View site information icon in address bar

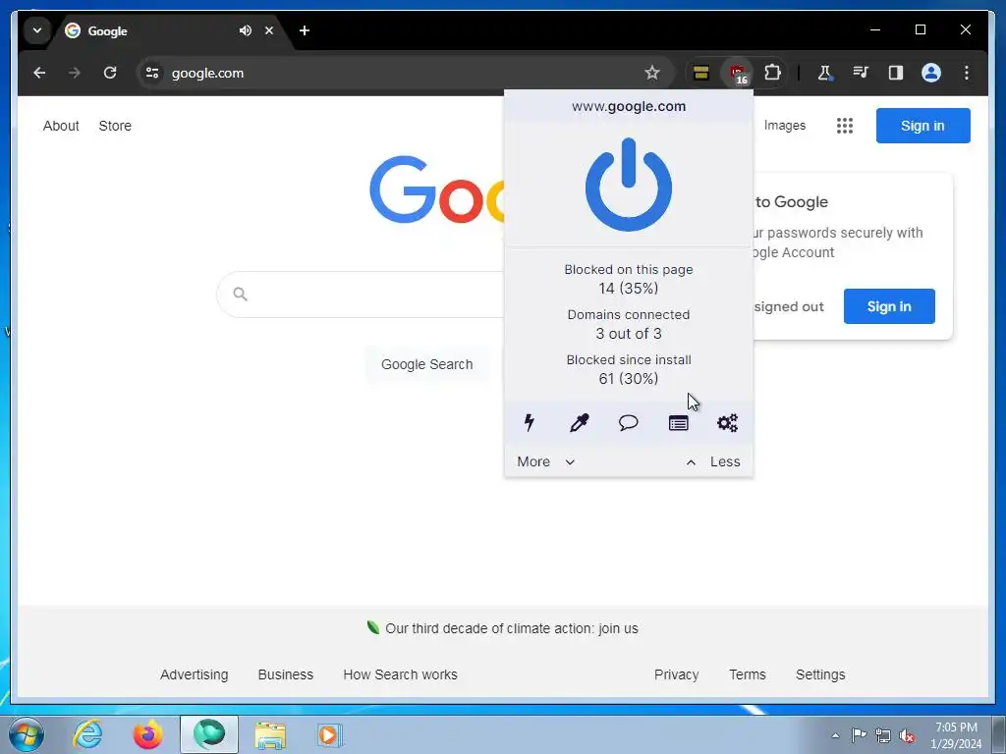tap(152, 73)
